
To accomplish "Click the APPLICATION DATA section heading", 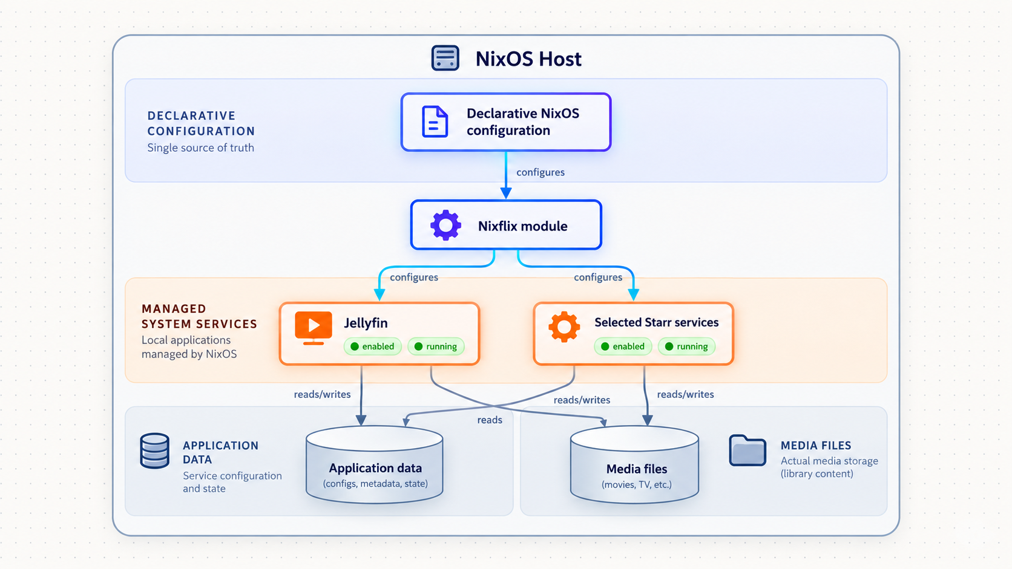I will (220, 452).
